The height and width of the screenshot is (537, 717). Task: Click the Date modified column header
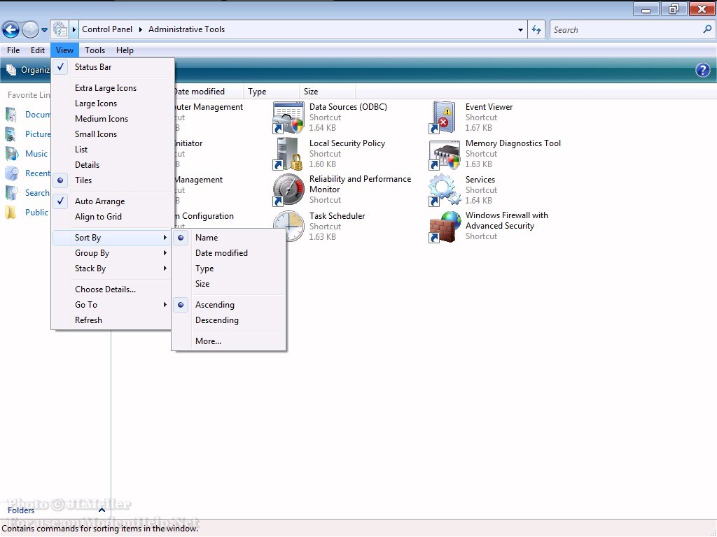click(209, 92)
